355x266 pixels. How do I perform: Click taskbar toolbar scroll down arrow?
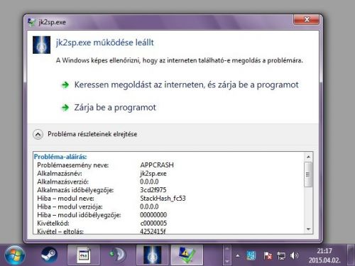(227, 262)
